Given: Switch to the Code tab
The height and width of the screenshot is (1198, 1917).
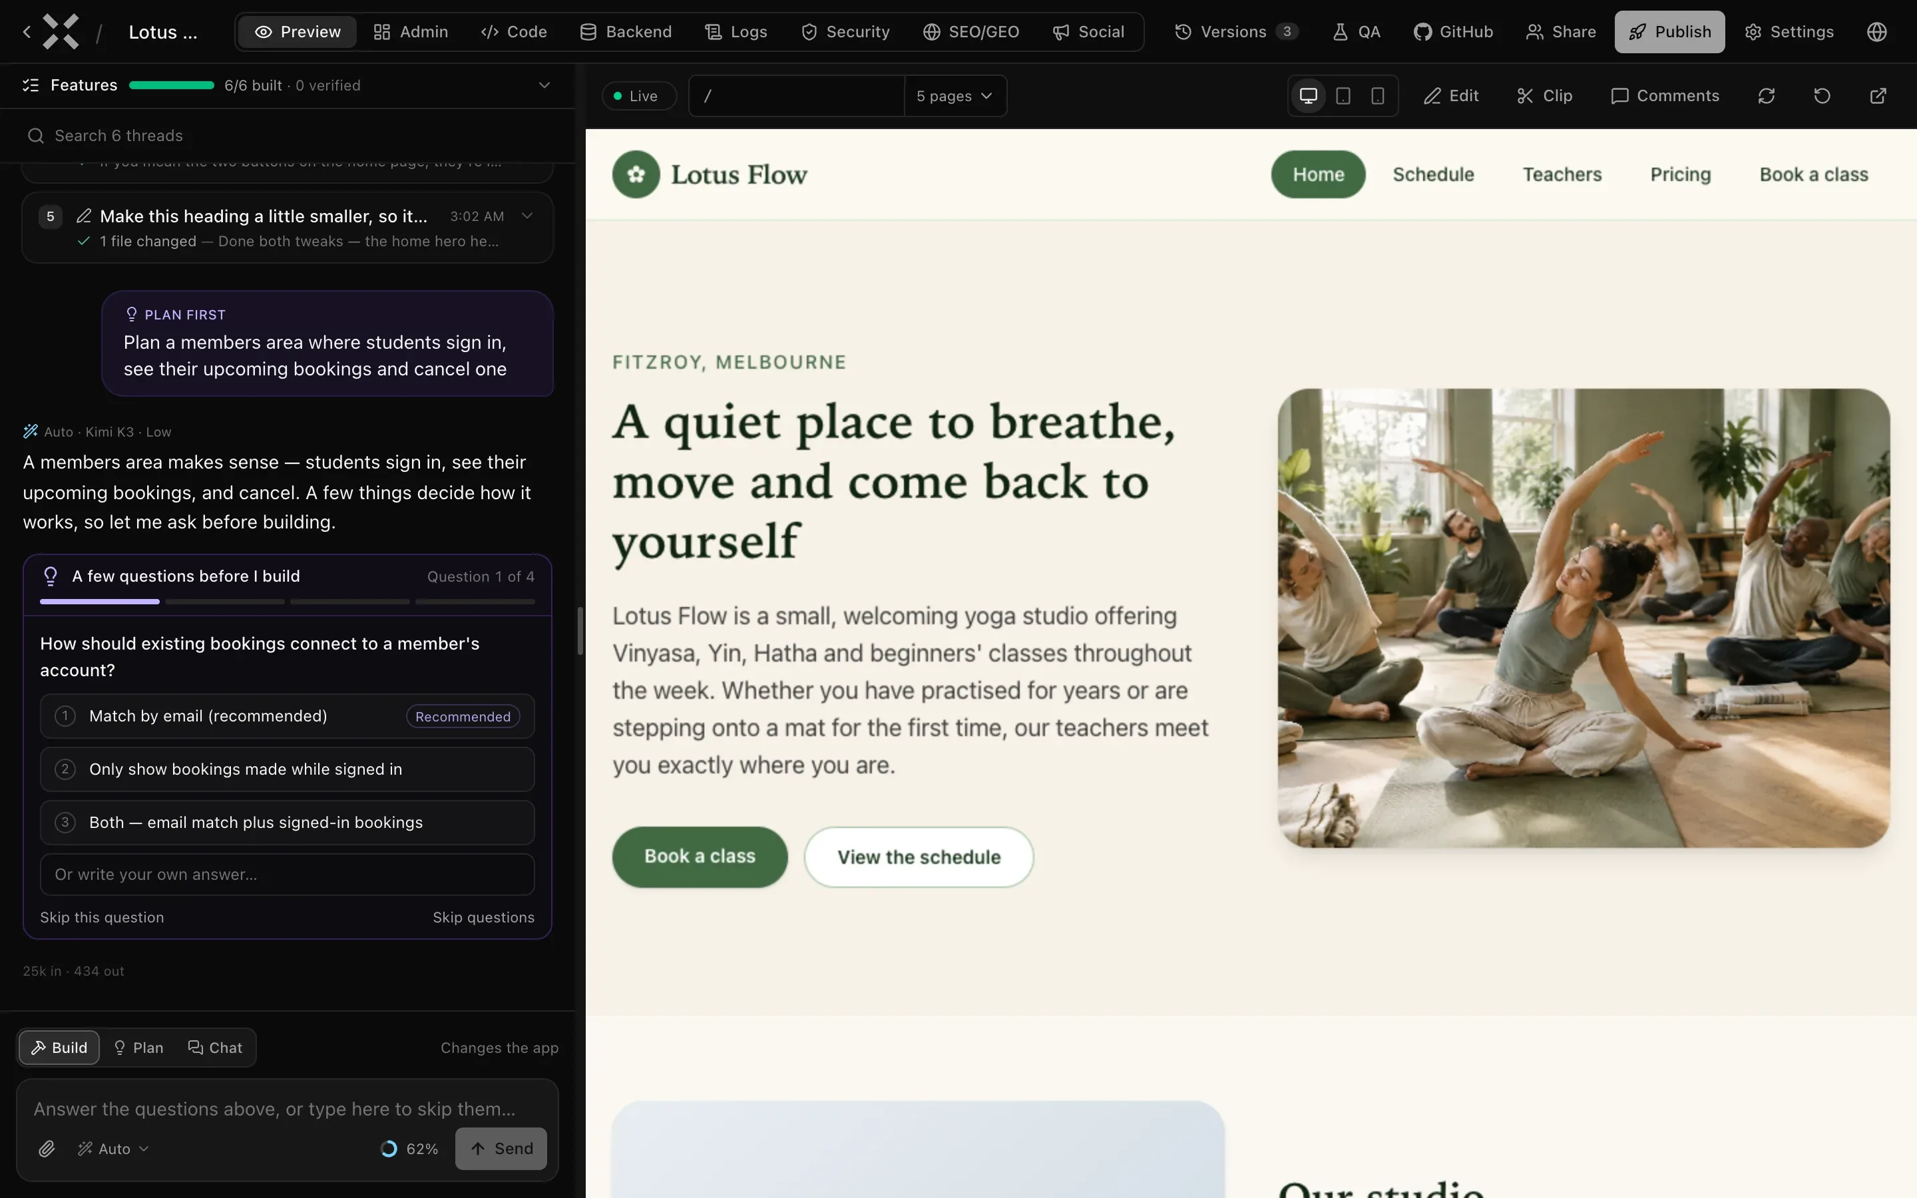Looking at the screenshot, I should (x=514, y=32).
